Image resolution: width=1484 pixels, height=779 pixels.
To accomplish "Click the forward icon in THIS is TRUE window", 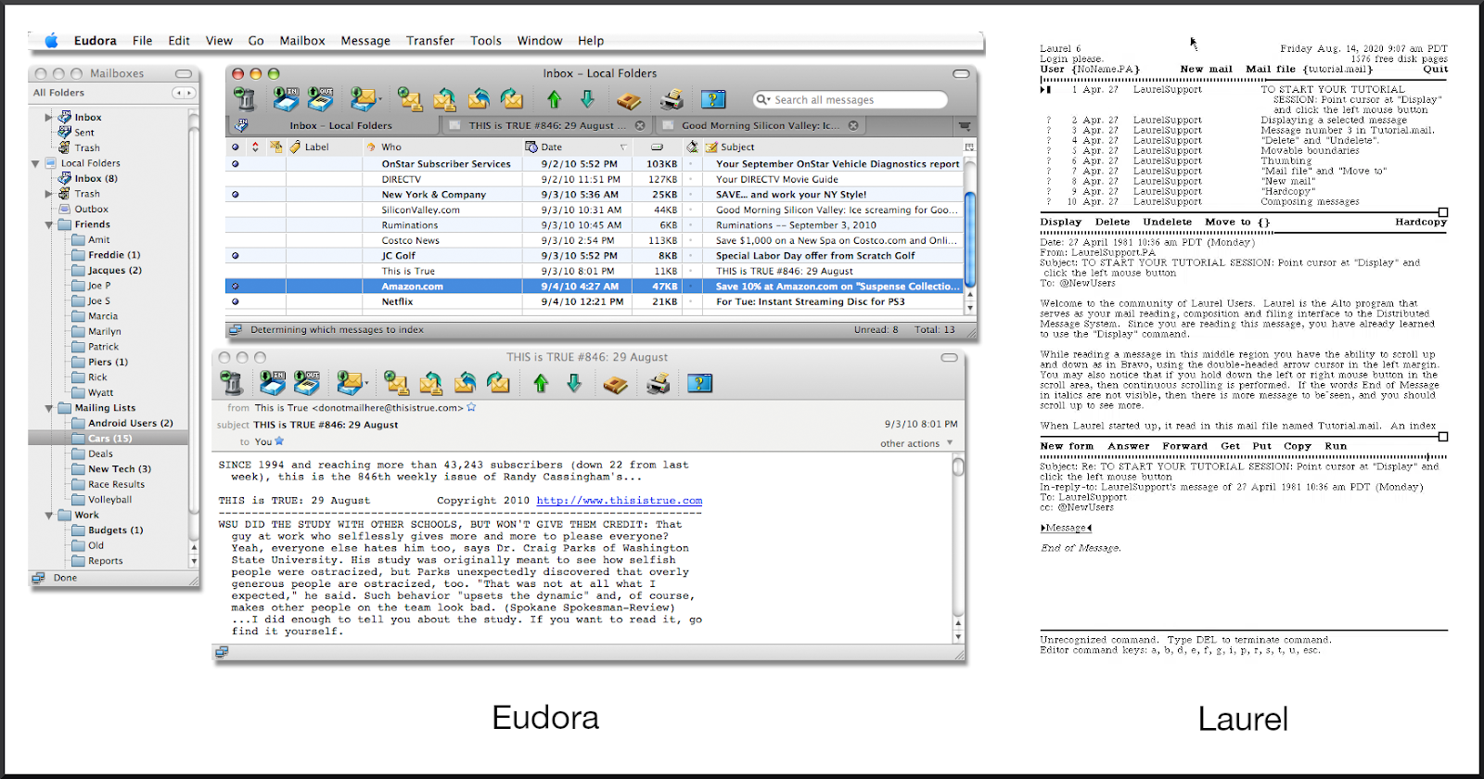I will point(499,382).
